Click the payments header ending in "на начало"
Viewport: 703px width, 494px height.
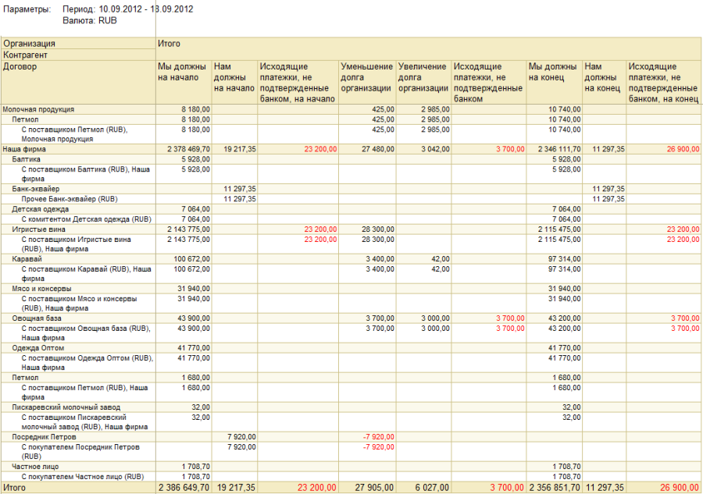pos(298,83)
